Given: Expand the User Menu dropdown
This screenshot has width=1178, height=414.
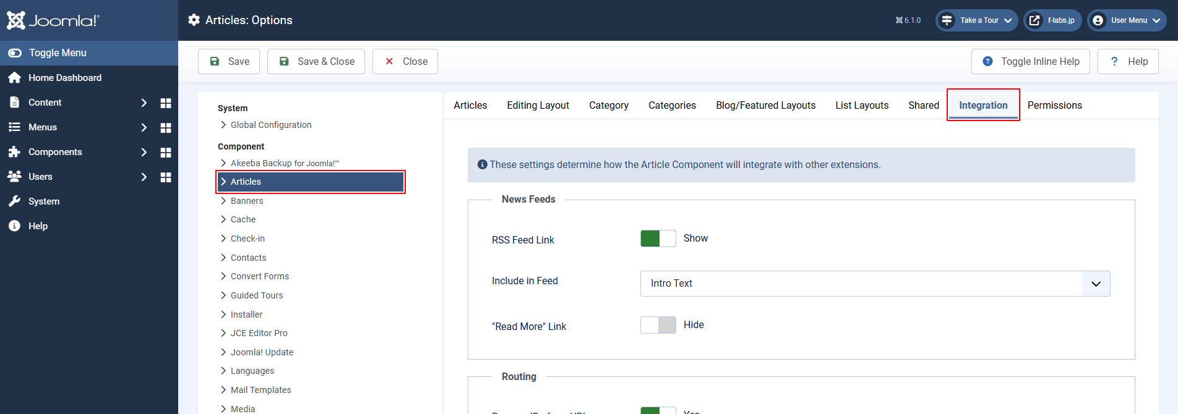Looking at the screenshot, I should (1127, 20).
